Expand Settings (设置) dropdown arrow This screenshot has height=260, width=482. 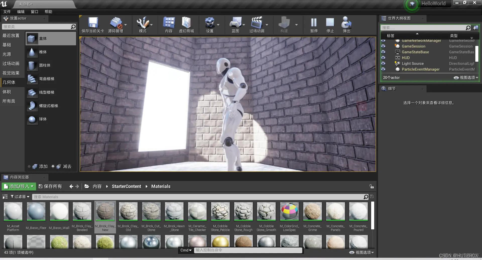tap(218, 25)
